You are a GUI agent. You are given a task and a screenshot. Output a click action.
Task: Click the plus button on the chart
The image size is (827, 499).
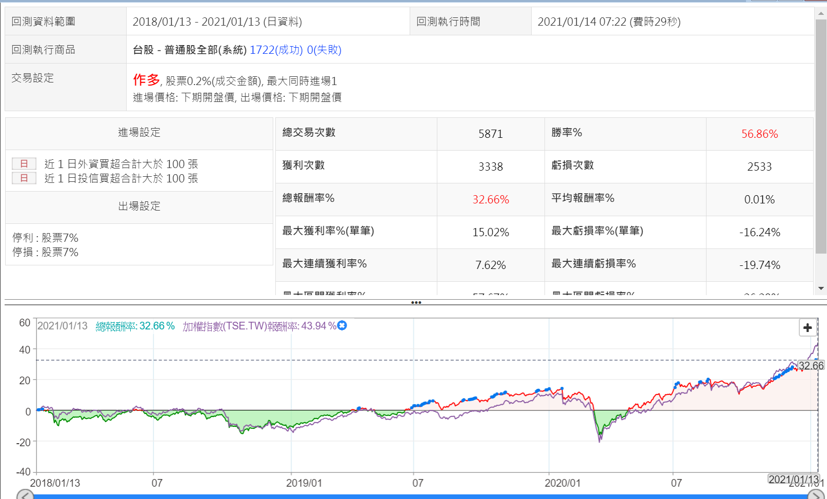point(808,327)
